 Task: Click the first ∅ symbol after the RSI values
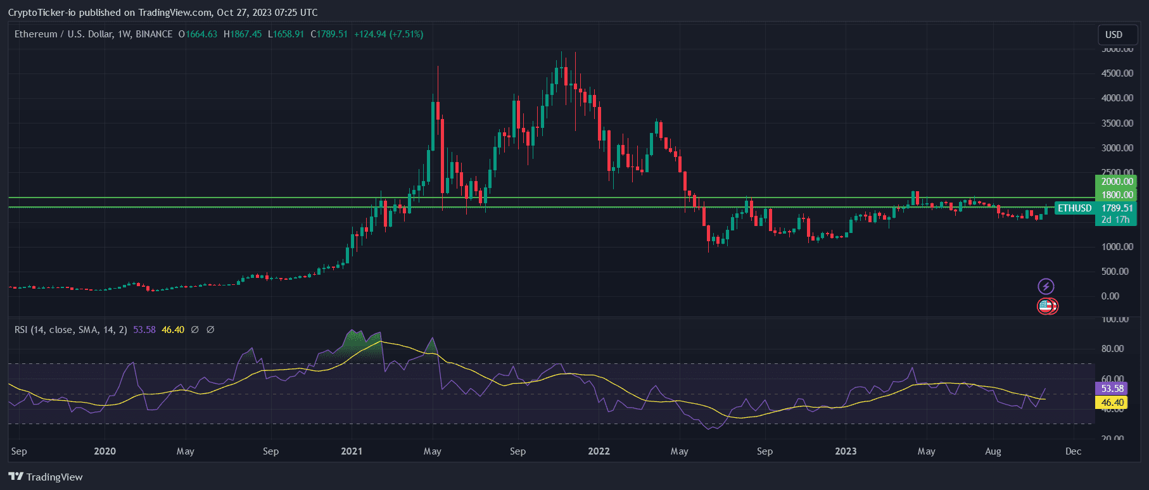point(195,330)
